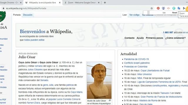Open Copa Libertadores de Futsal link
This screenshot has height=105, width=188.
[155, 71]
